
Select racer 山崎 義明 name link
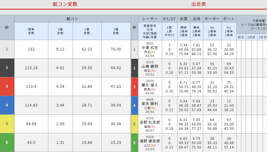coord(150,66)
